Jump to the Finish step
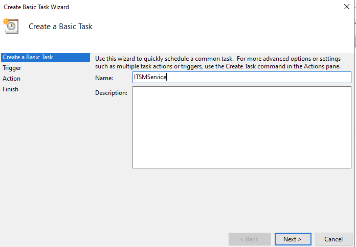 pyautogui.click(x=10, y=89)
